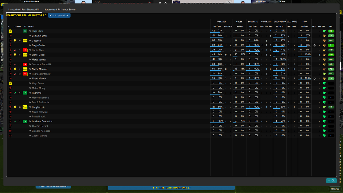Image resolution: width=343 pixels, height=193 pixels.
Task: Open player Gabriel Menino
Action: pos(39,136)
